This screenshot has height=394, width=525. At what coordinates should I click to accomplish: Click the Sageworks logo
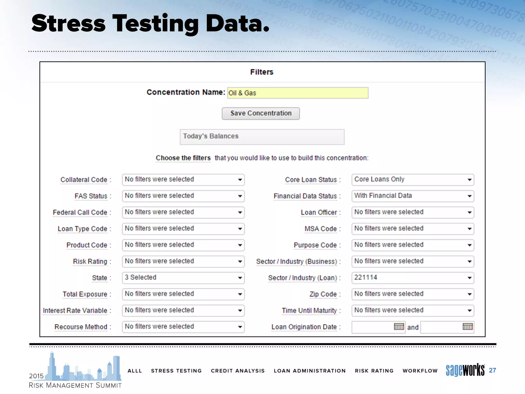465,370
